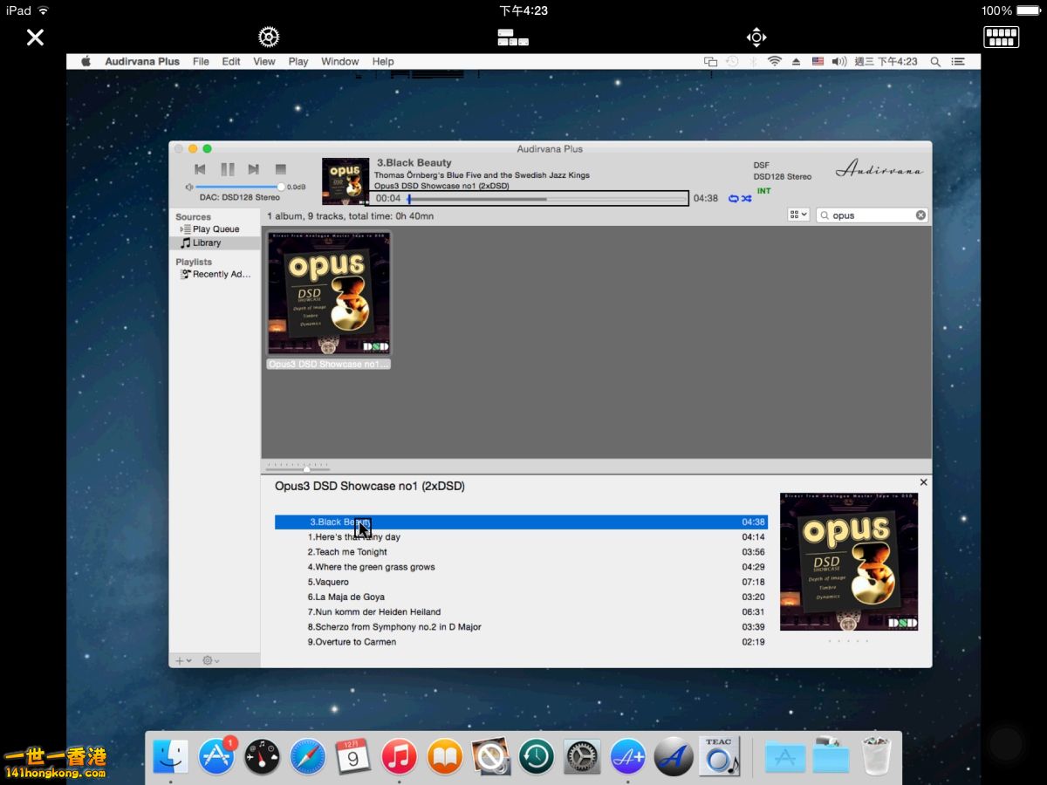Open the plus add menu in the sidebar
The image size is (1047, 785).
tap(183, 660)
